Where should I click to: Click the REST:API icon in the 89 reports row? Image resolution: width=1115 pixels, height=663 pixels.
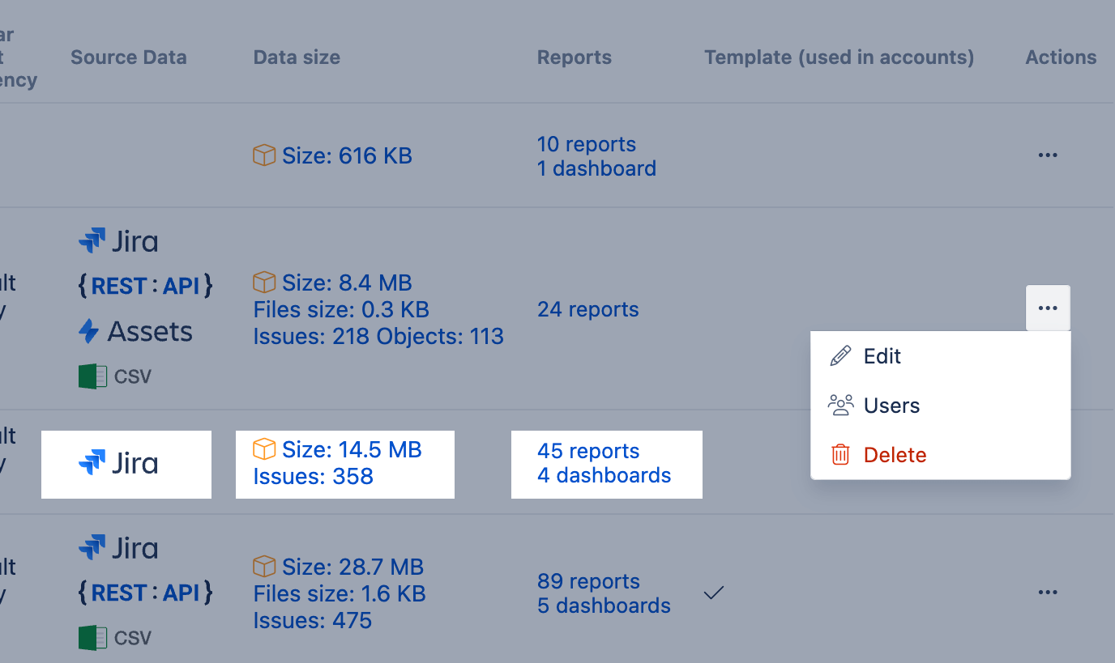point(145,593)
